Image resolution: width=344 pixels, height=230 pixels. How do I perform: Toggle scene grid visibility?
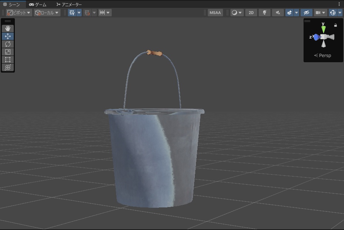(x=72, y=13)
